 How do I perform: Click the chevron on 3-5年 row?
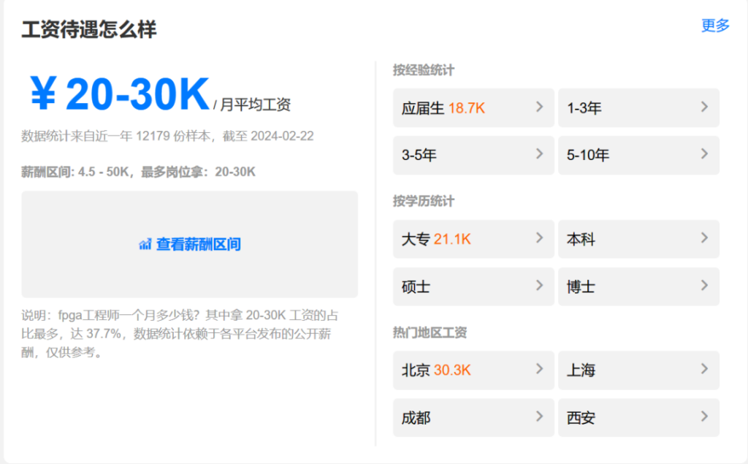click(x=539, y=154)
